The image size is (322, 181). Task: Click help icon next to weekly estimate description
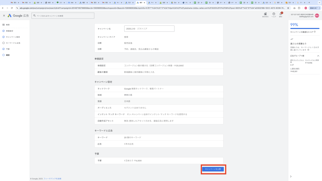[308, 50]
